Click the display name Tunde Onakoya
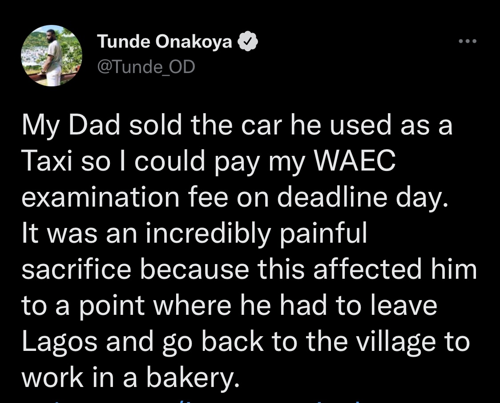The height and width of the screenshot is (403, 500). [165, 41]
